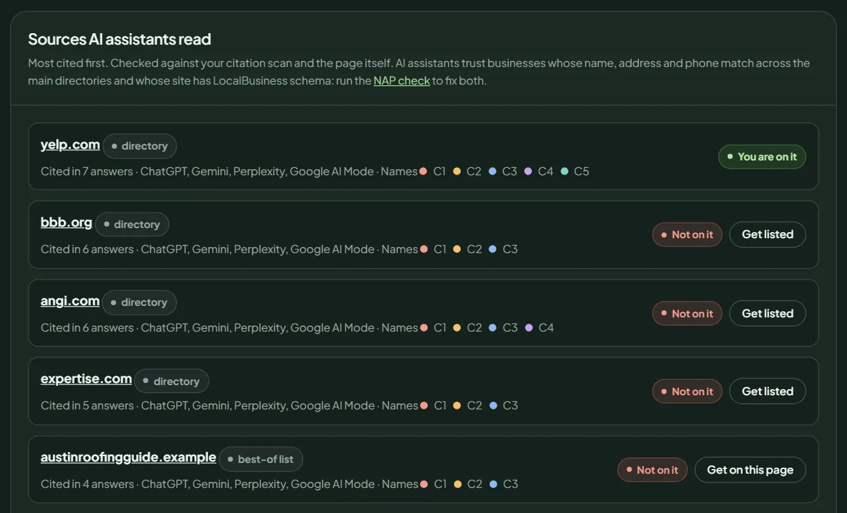Viewport: 847px width, 513px height.
Task: Open the angi.com source link
Action: pos(70,301)
